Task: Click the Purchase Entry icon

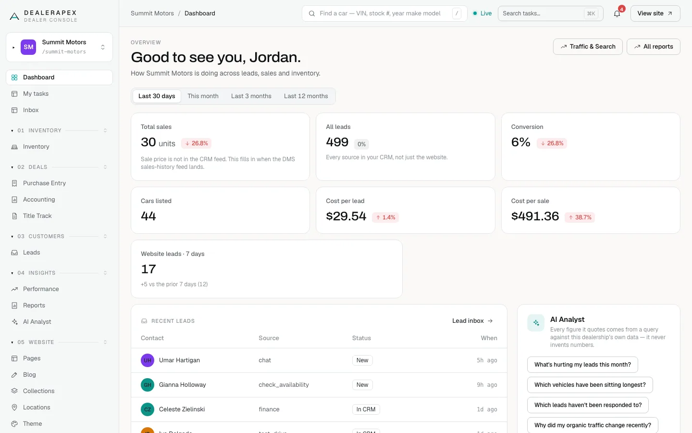Action: click(x=14, y=183)
